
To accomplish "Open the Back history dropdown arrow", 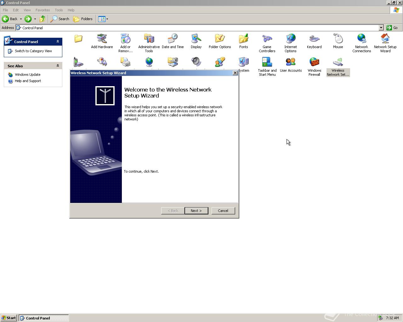I will 21,19.
